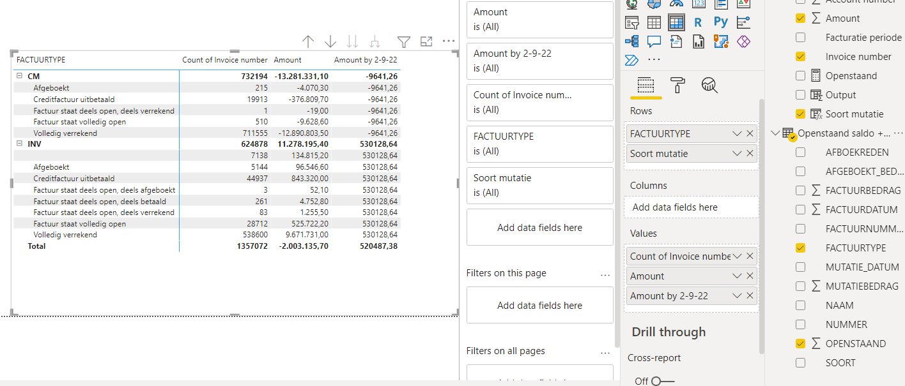Switch to the Analytics magnifier tab
This screenshot has height=386, width=905.
[x=709, y=85]
